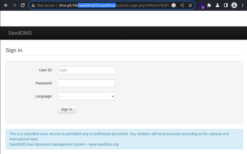247x154 pixels.
Task: Click the Password label
Action: point(44,83)
